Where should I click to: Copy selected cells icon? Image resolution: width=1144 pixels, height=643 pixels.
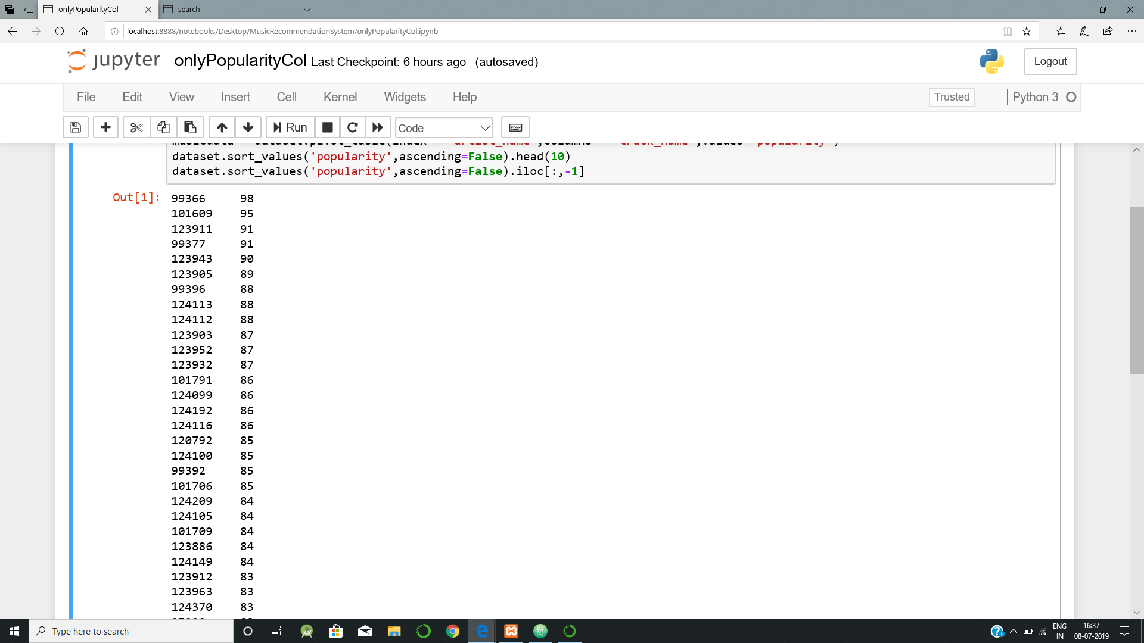(163, 127)
